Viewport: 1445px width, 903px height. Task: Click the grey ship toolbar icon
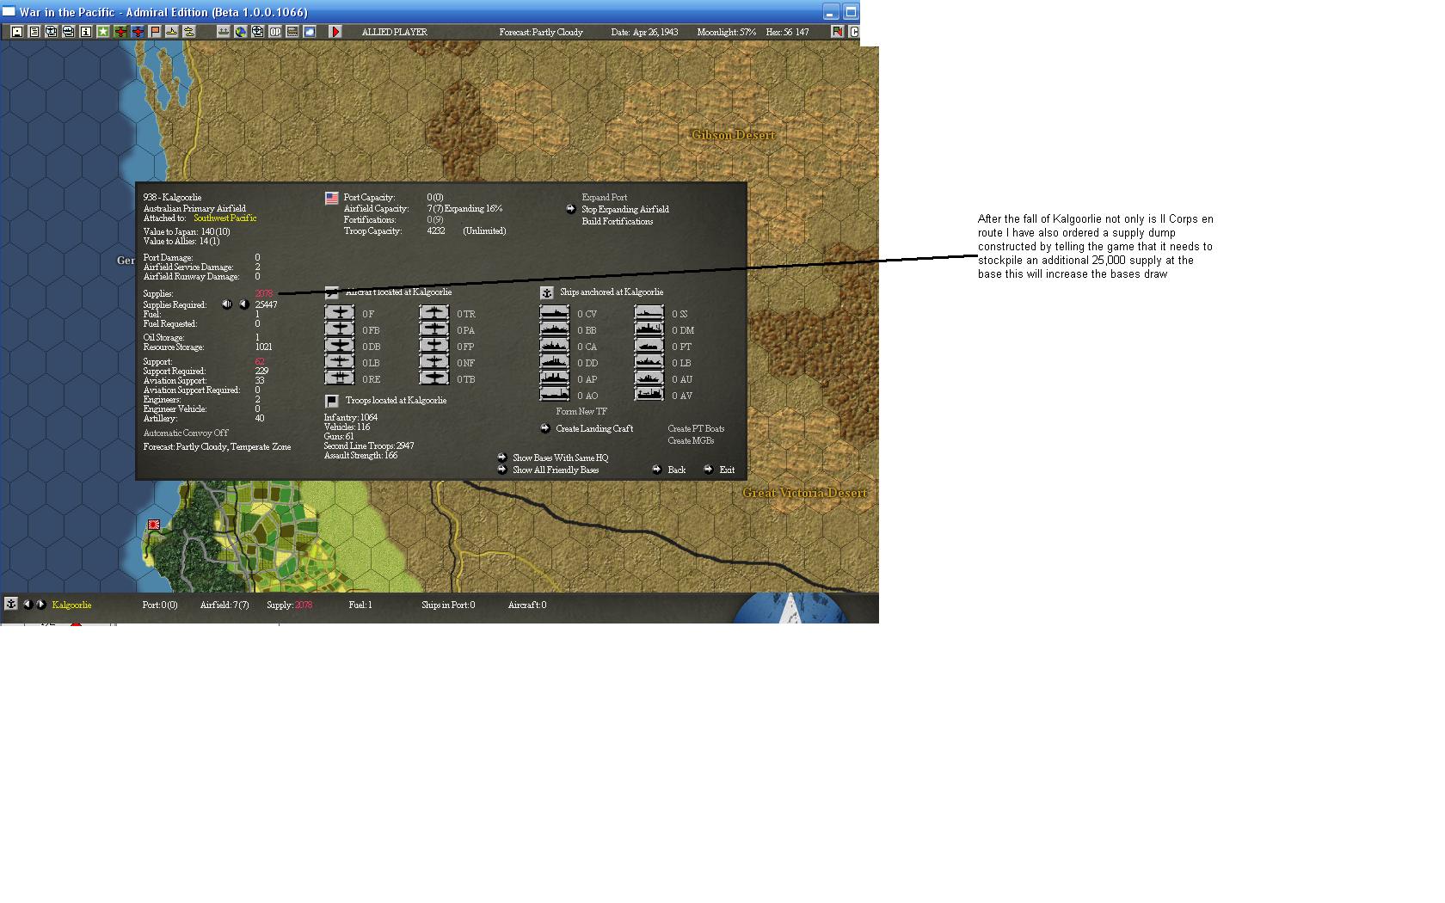coord(224,32)
